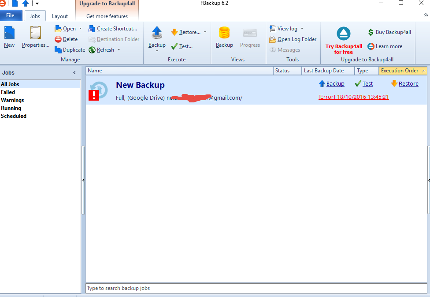Open the File menu
430x297 pixels.
[11, 15]
